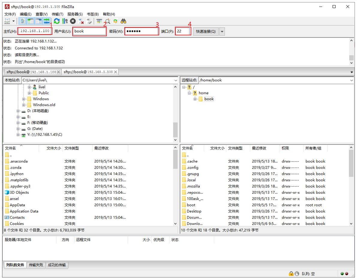The height and width of the screenshot is (279, 357).
Task: Open the connection tabs list arrow
Action: point(352,72)
